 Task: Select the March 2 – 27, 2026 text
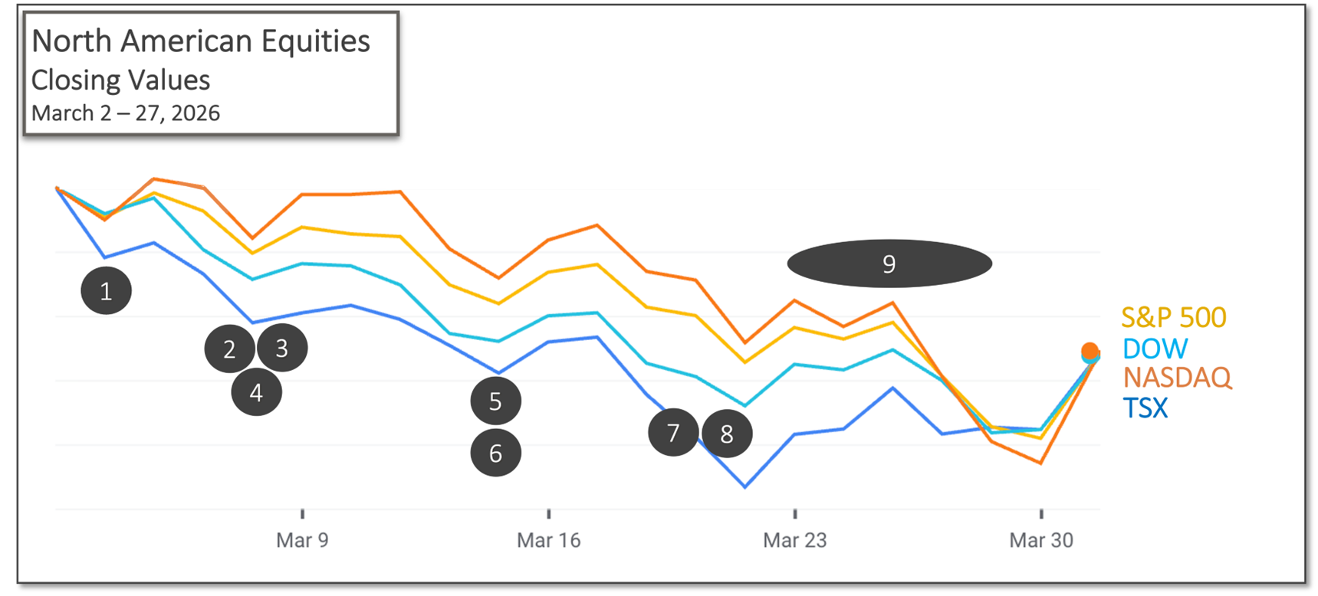[x=126, y=113]
